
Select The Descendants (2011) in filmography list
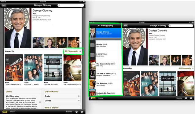pyautogui.click(x=105, y=65)
